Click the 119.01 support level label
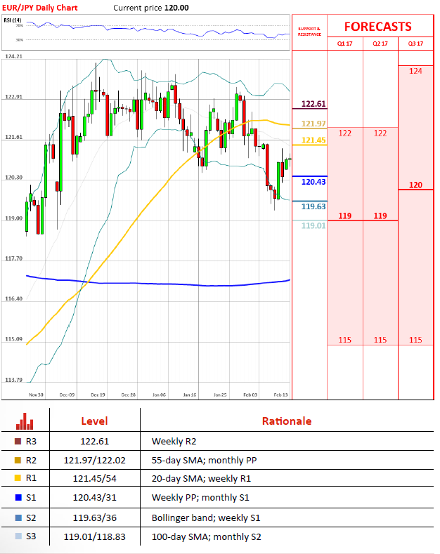This screenshot has height=554, width=440. [x=313, y=225]
